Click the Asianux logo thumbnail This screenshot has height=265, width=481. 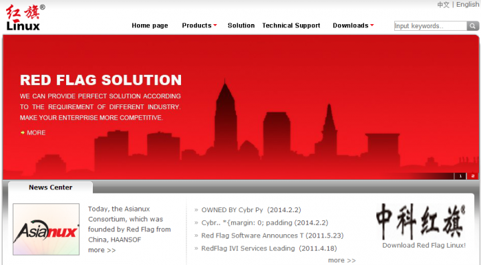click(46, 230)
